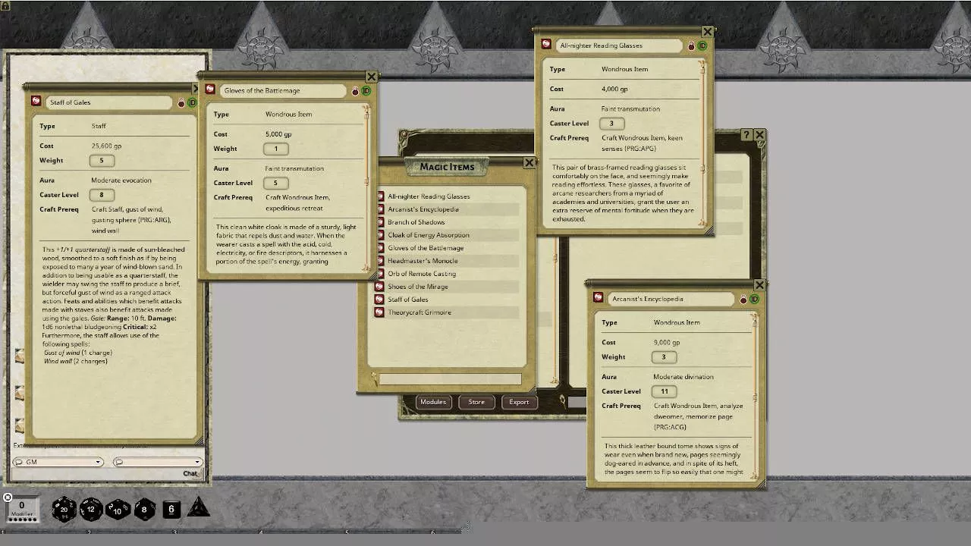Image resolution: width=971 pixels, height=546 pixels.
Task: Click the Gloves of the Battlemage window link icon
Action: point(210,89)
